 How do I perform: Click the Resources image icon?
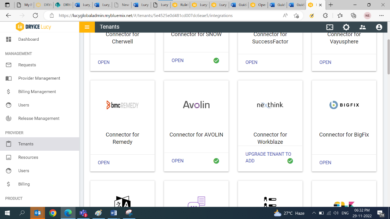[x=9, y=157]
